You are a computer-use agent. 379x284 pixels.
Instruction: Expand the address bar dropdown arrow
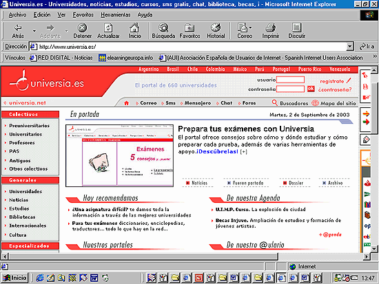pos(350,46)
